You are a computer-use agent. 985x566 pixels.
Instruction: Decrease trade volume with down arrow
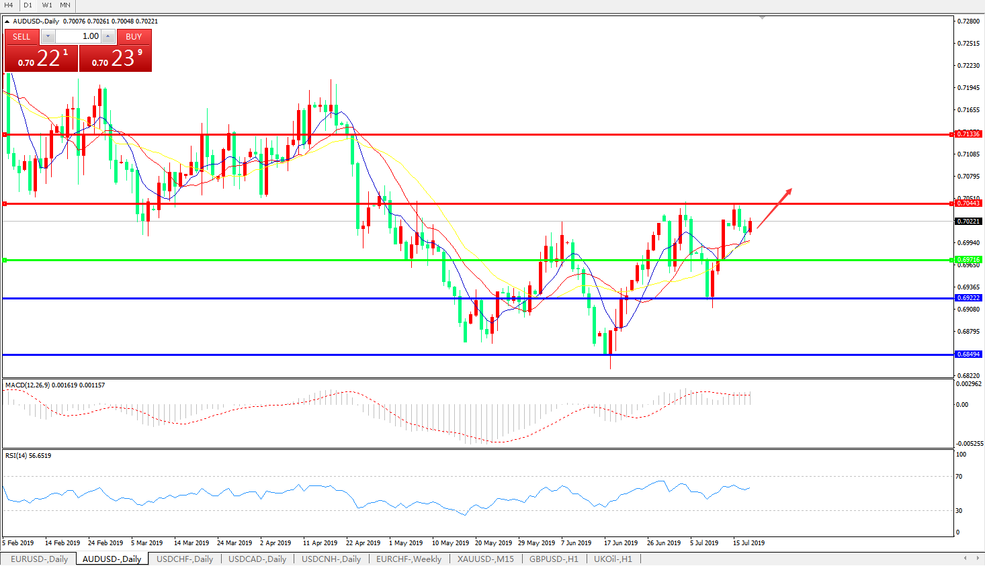tap(48, 36)
